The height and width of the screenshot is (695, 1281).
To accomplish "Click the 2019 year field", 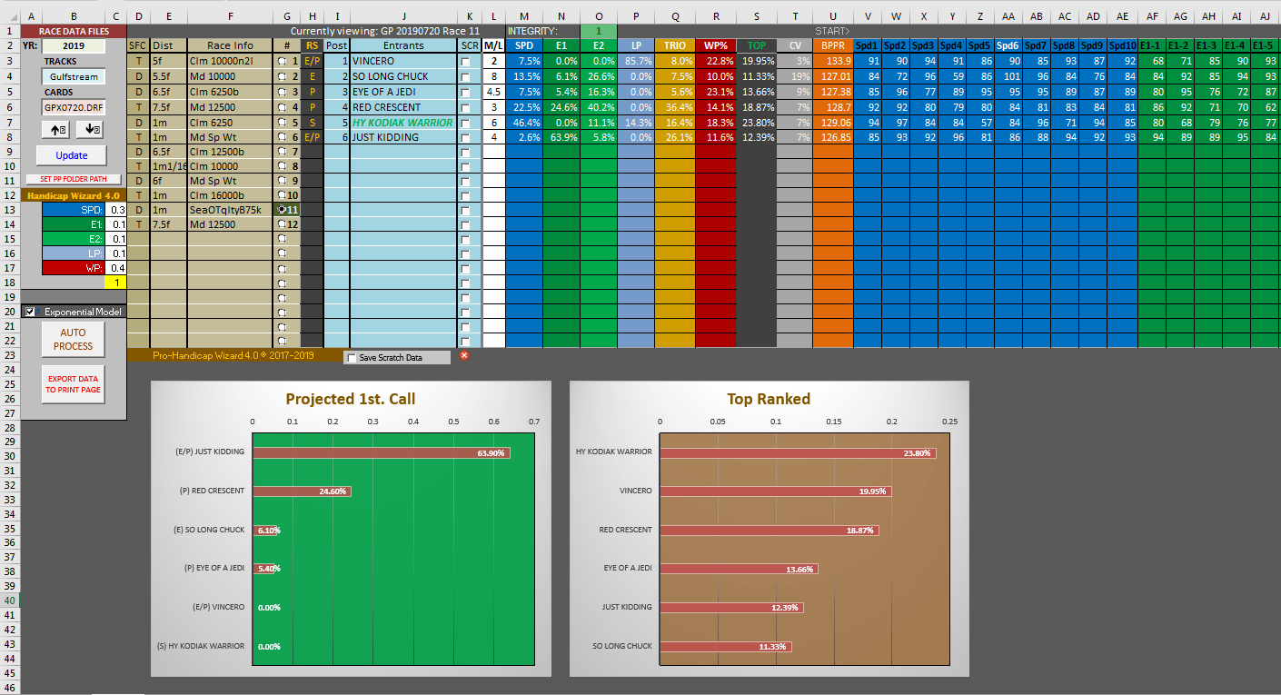I will [x=72, y=45].
